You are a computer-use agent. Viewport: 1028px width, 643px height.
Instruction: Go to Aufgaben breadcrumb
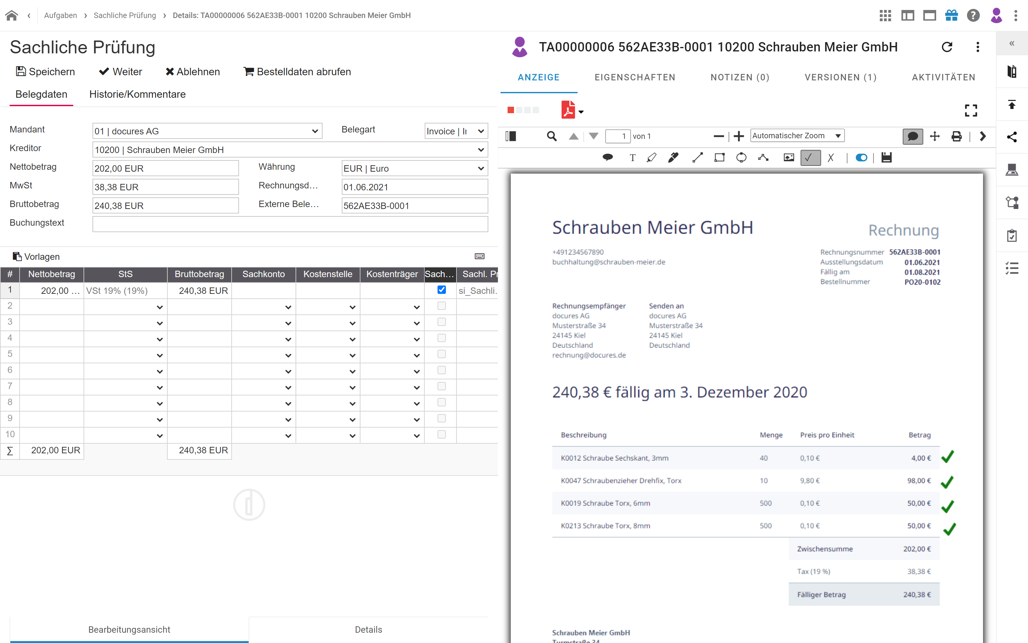60,15
